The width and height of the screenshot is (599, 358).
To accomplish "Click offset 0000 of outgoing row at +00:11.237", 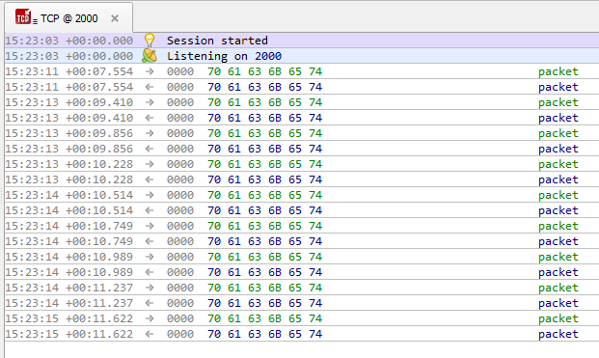I will 180,288.
